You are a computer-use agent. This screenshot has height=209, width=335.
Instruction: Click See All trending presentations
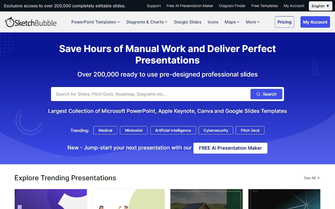[312, 178]
